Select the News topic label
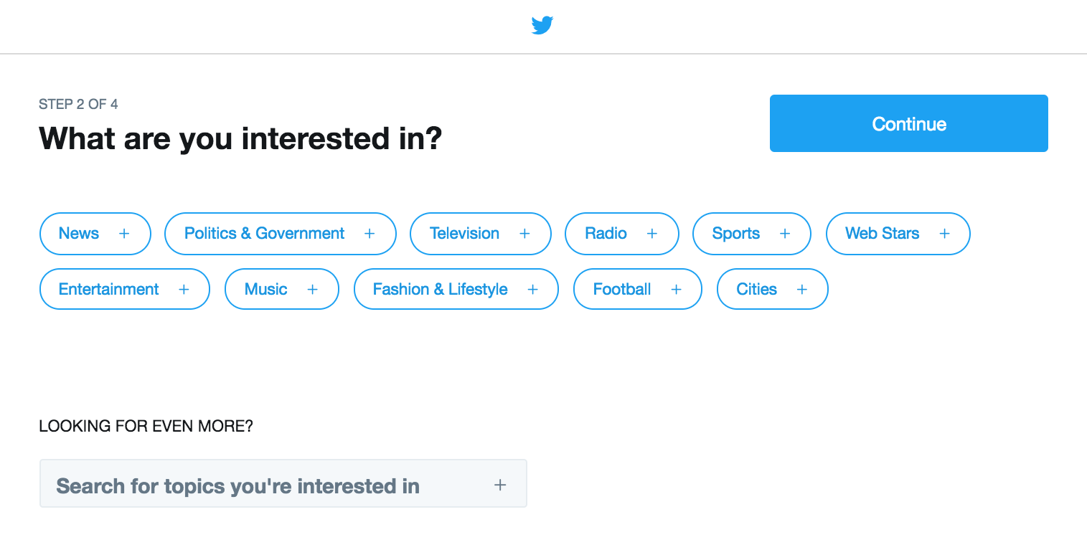The image size is (1087, 555). (79, 234)
